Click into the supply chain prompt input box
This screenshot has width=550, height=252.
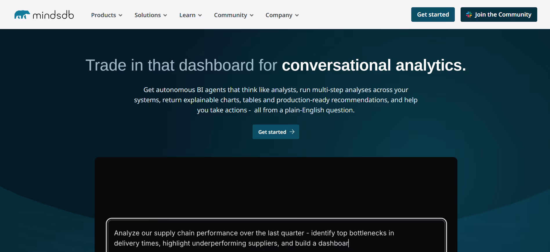click(276, 235)
